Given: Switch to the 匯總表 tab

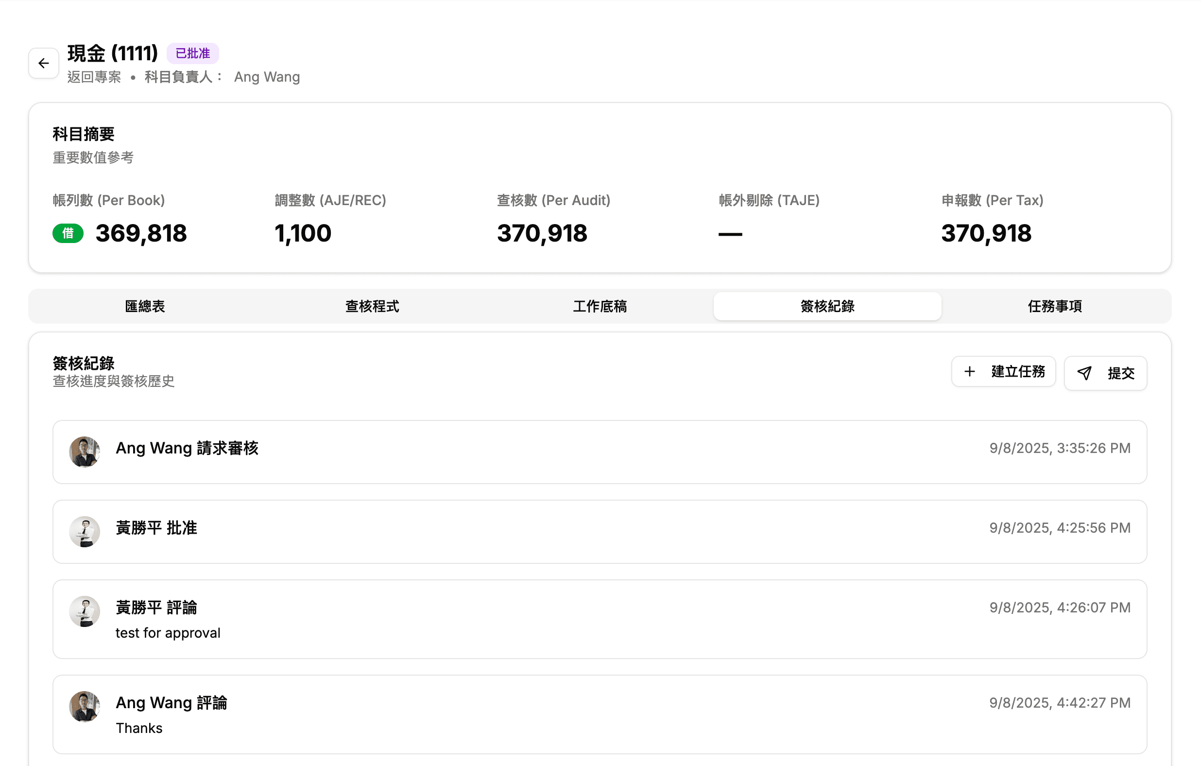Looking at the screenshot, I should pyautogui.click(x=144, y=306).
